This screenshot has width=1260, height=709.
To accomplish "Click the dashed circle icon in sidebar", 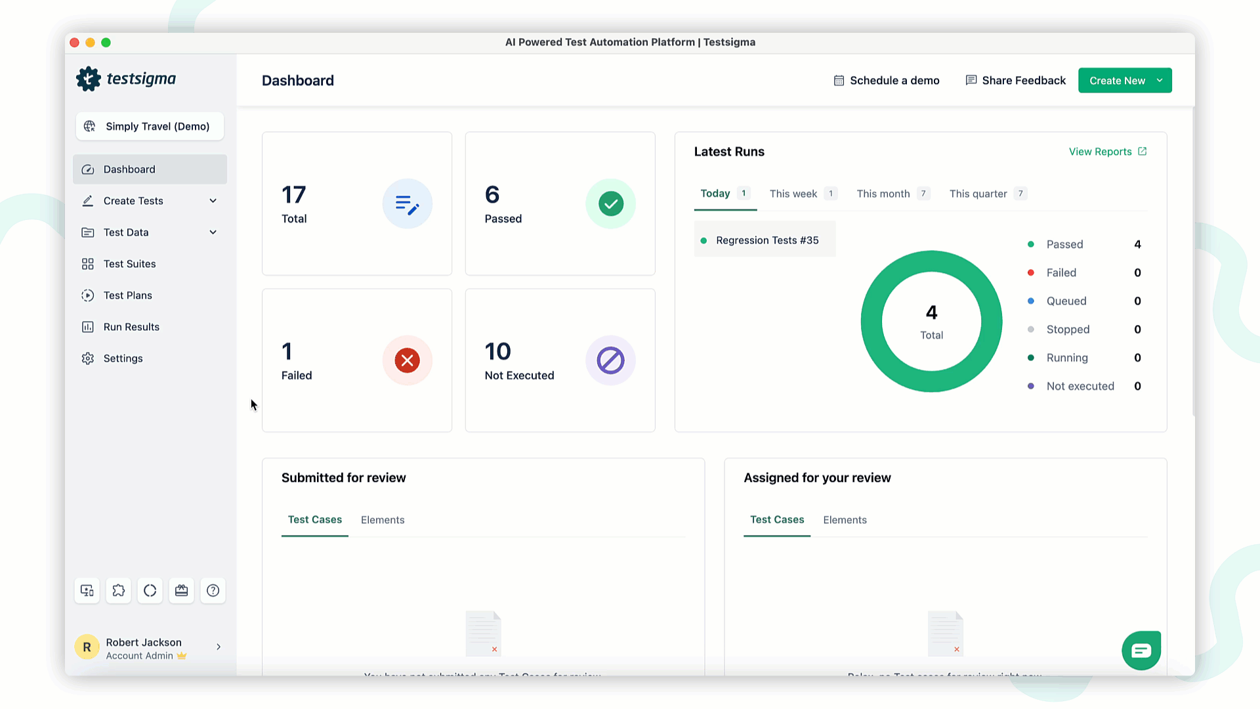I will pyautogui.click(x=150, y=590).
